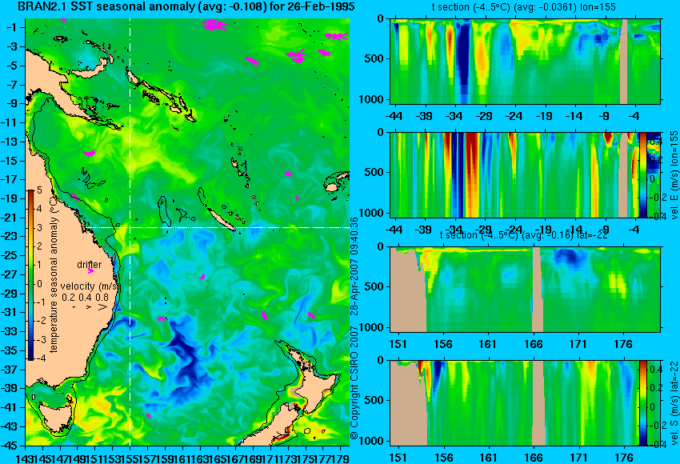The height and width of the screenshot is (464, 680).
Task: Click the magenta drifter marker under the drifter label
Action: [x=90, y=271]
